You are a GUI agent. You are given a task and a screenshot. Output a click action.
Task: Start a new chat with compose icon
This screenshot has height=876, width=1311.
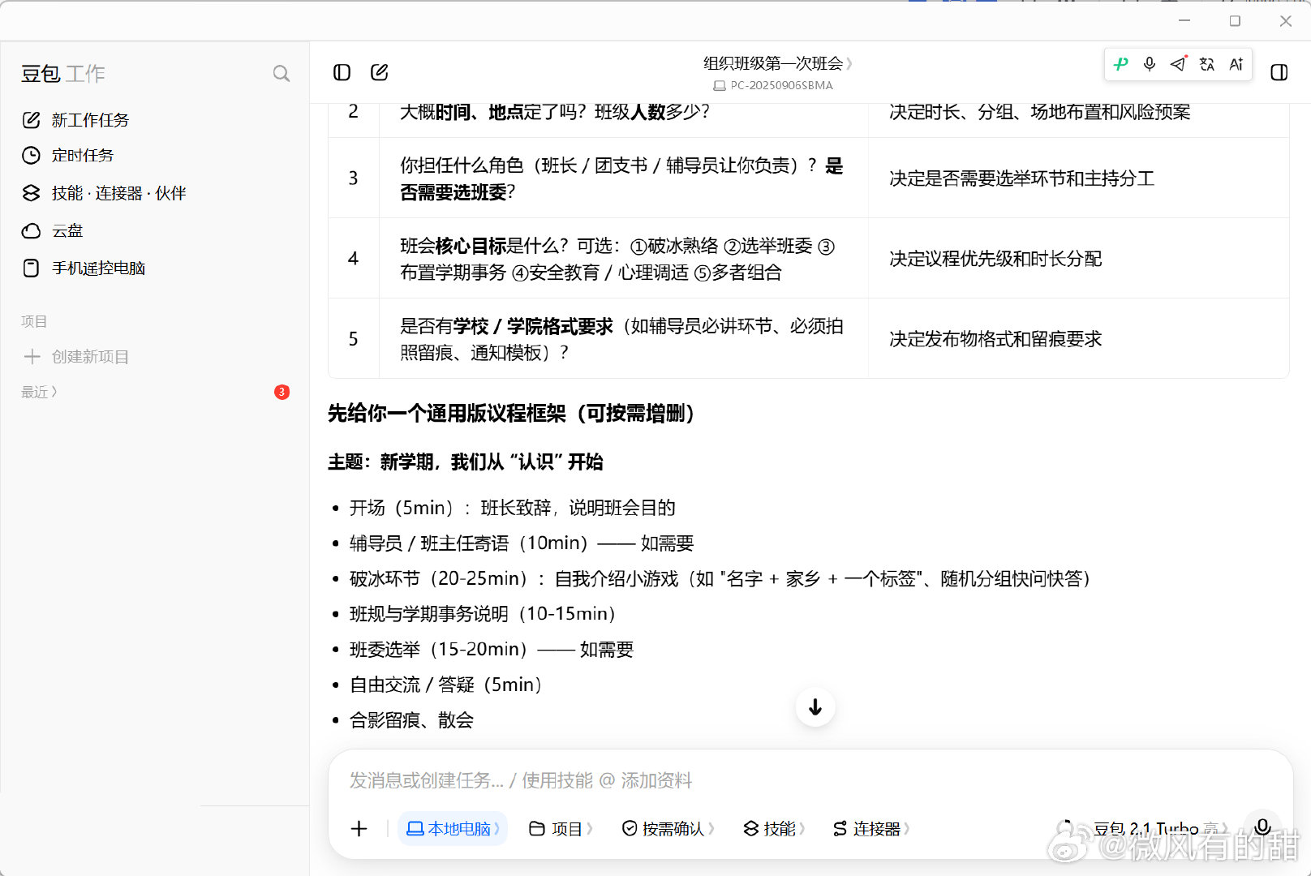[380, 72]
